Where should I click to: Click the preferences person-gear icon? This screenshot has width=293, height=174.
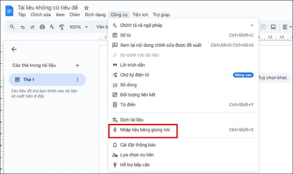click(x=115, y=155)
